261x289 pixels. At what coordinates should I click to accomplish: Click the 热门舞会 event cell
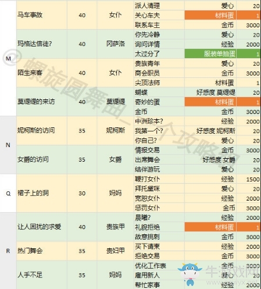pyautogui.click(x=42, y=251)
